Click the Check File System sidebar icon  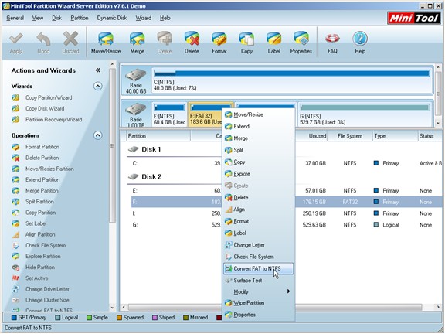(15, 245)
